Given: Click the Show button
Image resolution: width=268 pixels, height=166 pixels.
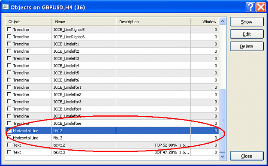Looking at the screenshot, I should point(247,22).
